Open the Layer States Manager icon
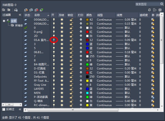 (x=16, y=10)
